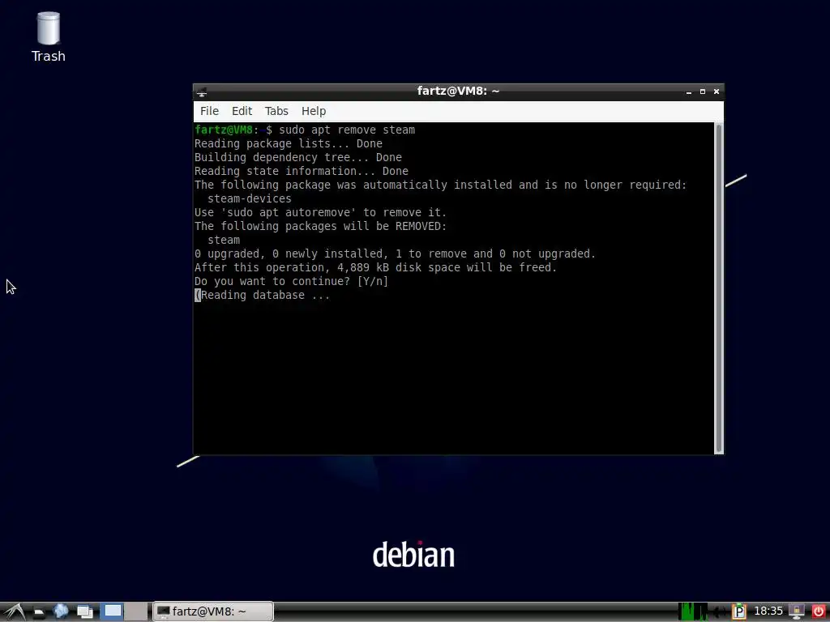Image resolution: width=830 pixels, height=622 pixels.
Task: Click 'Reading state information... Done' line
Action: click(302, 172)
